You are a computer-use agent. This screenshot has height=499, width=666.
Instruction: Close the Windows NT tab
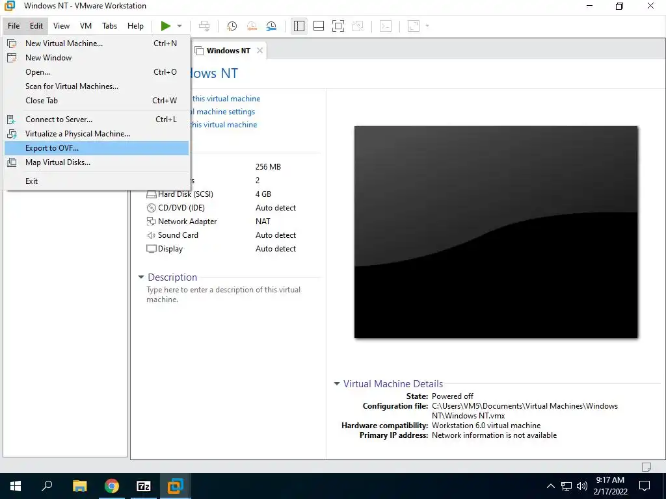260,51
